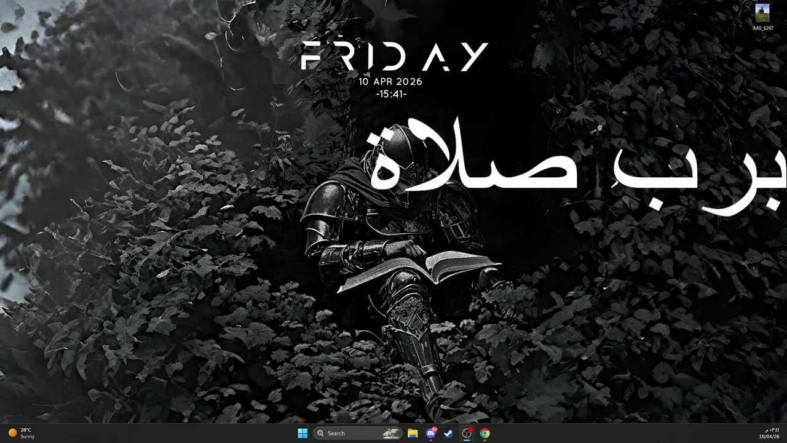Click the taskbar Search box
787x443 pixels.
point(358,433)
